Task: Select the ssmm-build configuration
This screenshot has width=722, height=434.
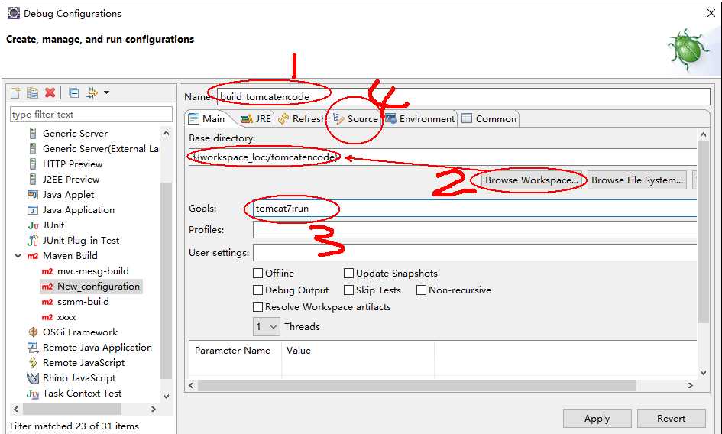Action: pos(83,301)
